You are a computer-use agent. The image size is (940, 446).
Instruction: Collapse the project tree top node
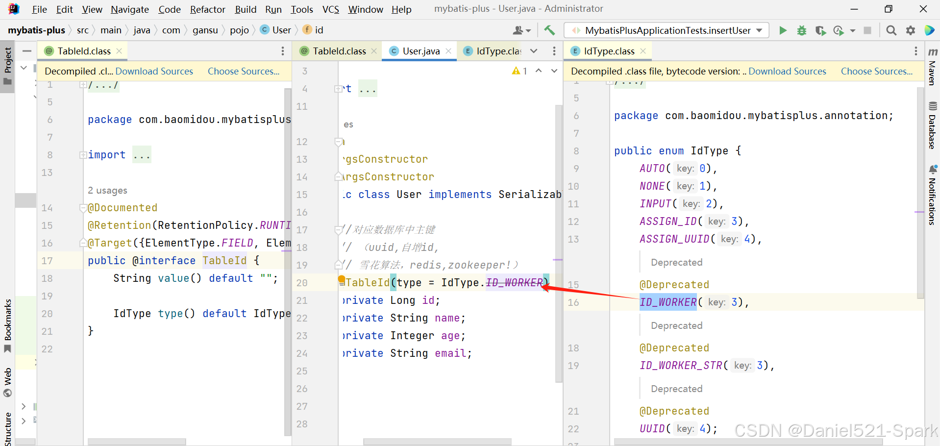click(x=24, y=68)
